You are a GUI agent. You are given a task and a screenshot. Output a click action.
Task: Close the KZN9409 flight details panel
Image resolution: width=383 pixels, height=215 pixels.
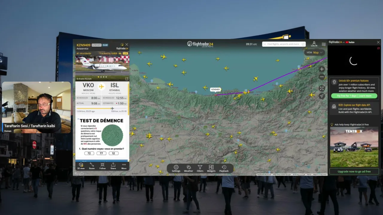pyautogui.click(x=127, y=44)
